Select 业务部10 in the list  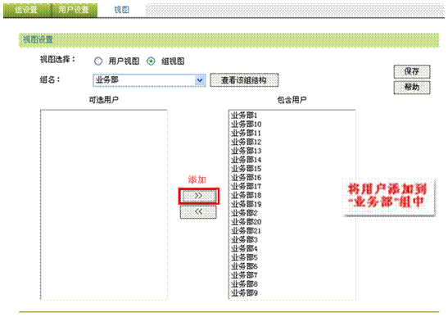click(247, 125)
